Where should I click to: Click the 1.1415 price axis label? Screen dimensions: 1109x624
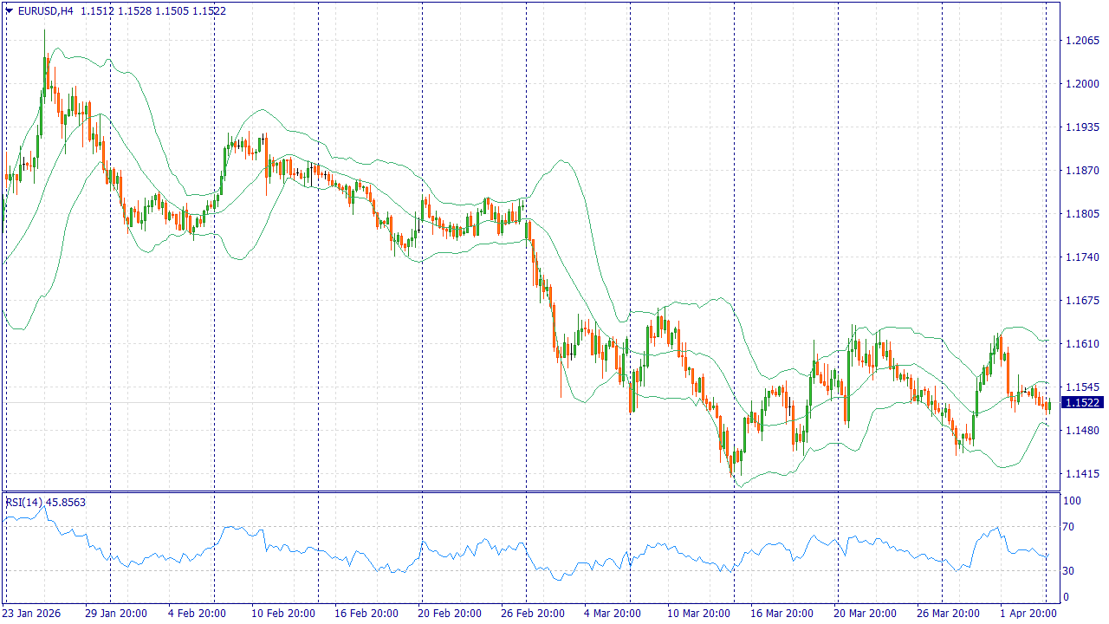pos(1082,474)
